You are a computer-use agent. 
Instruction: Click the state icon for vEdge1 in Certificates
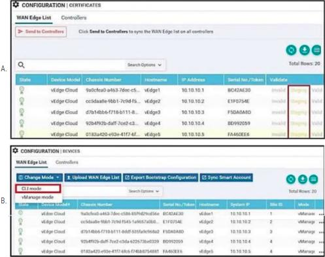point(22,90)
